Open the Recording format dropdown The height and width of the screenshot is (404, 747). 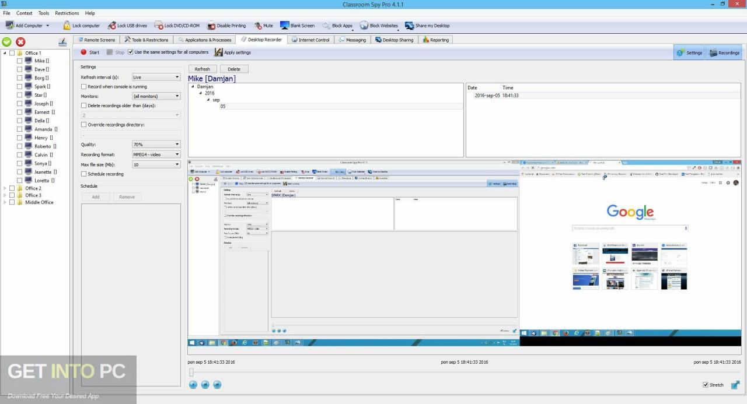pos(156,154)
